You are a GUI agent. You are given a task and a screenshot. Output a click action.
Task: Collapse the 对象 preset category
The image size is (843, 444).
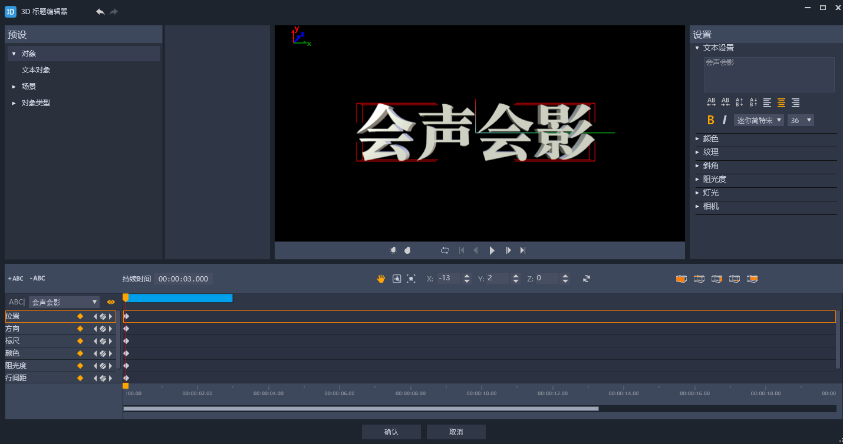point(14,54)
